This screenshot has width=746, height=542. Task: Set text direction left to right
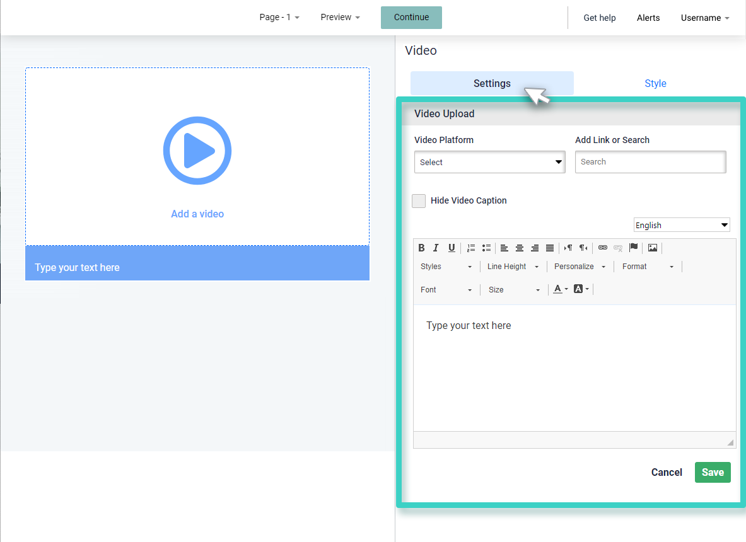point(568,248)
